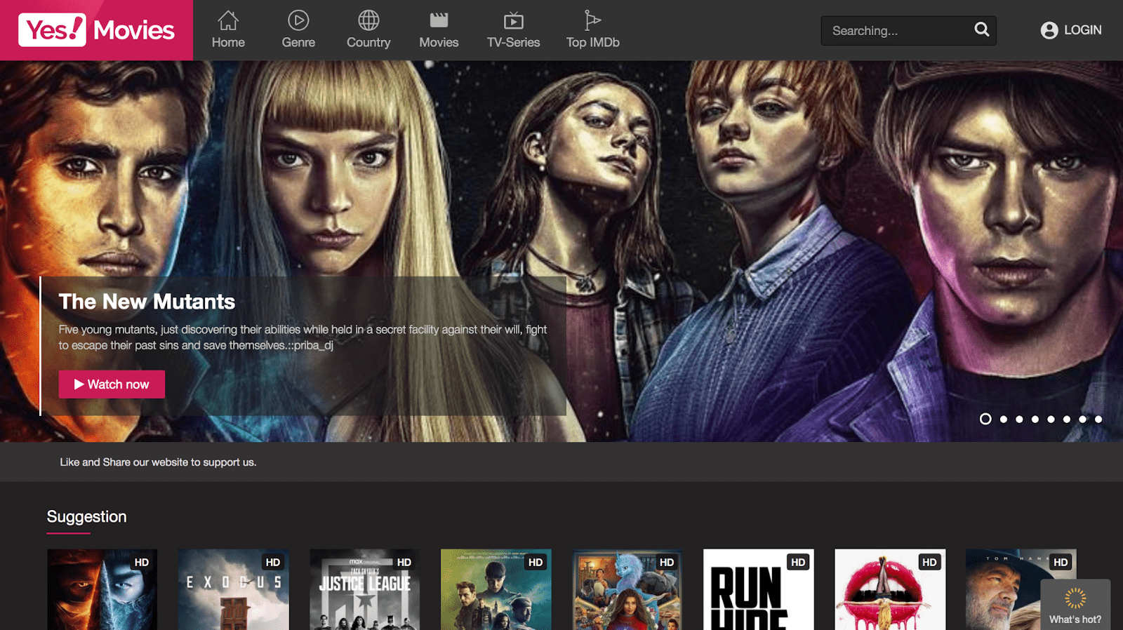Select the fourth slider dot indicator

1035,419
